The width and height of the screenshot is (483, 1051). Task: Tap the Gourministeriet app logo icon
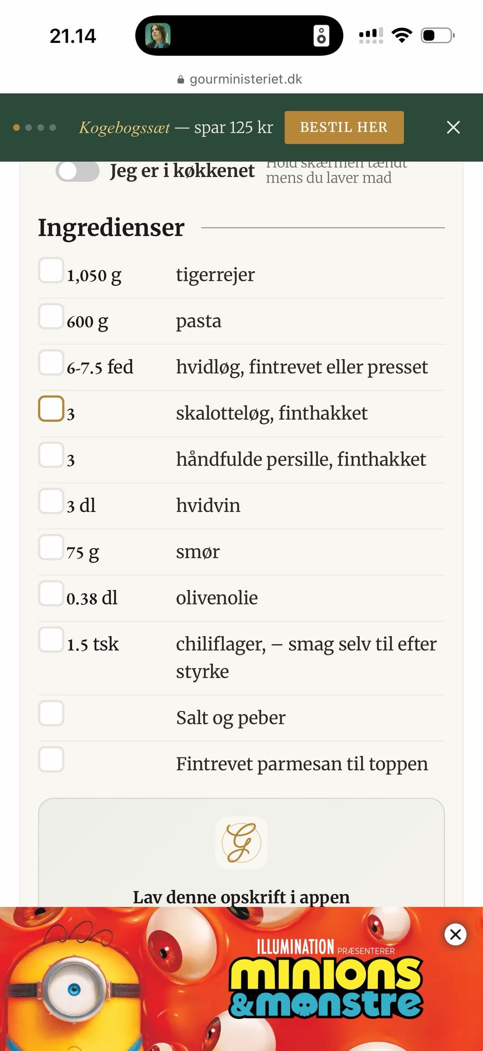242,843
